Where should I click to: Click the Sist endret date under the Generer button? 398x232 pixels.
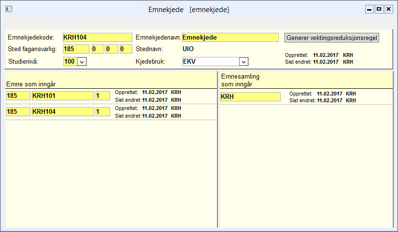326,62
